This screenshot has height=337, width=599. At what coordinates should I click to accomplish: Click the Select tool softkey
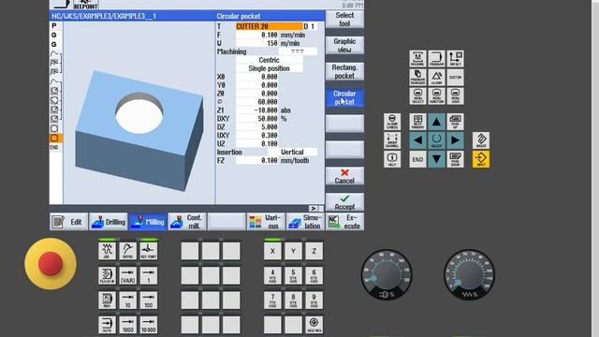(344, 19)
